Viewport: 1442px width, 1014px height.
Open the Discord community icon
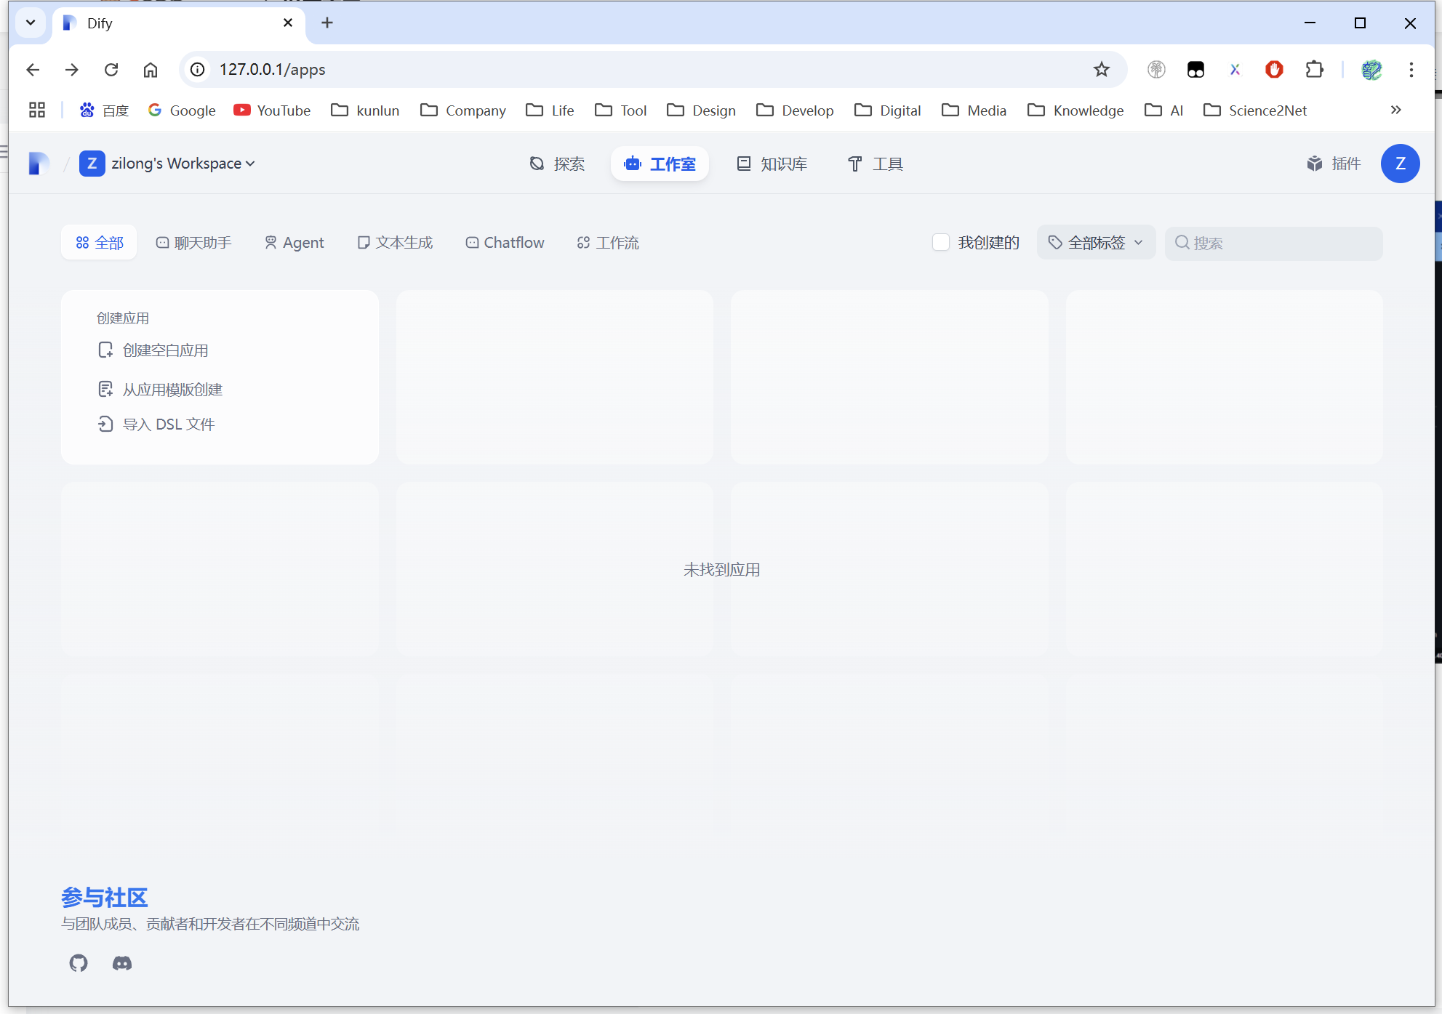pyautogui.click(x=122, y=963)
